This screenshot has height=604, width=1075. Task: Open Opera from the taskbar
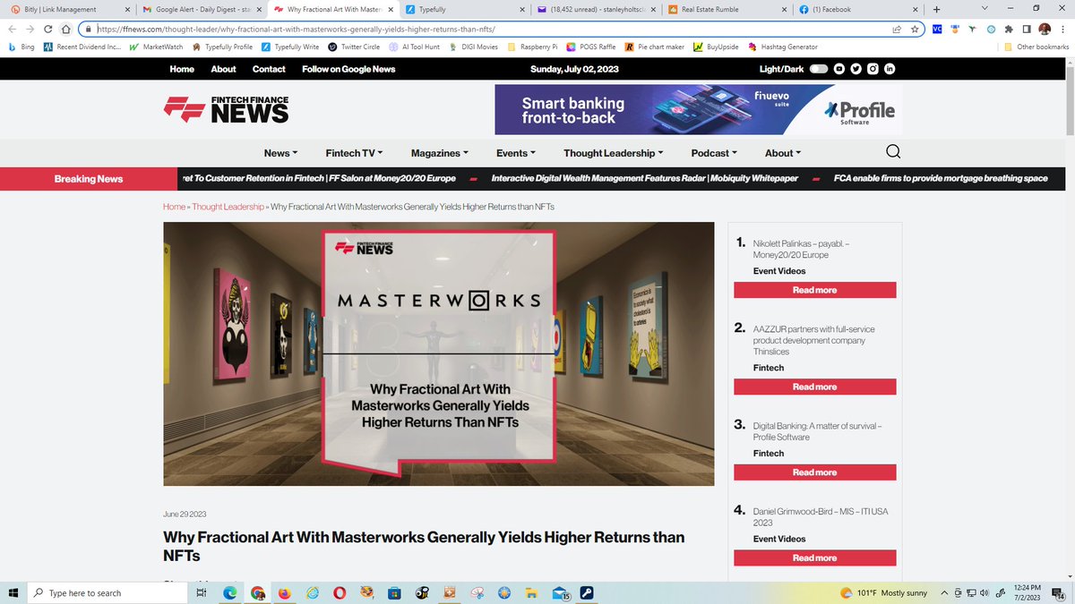340,592
